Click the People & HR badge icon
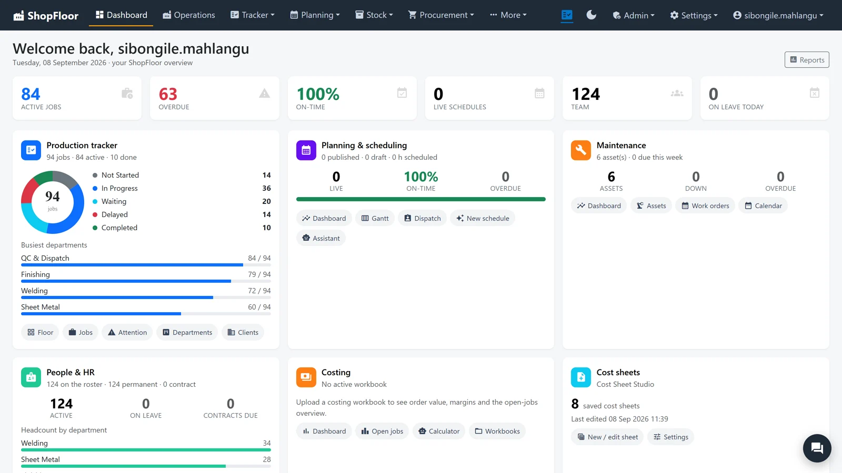 [31, 377]
